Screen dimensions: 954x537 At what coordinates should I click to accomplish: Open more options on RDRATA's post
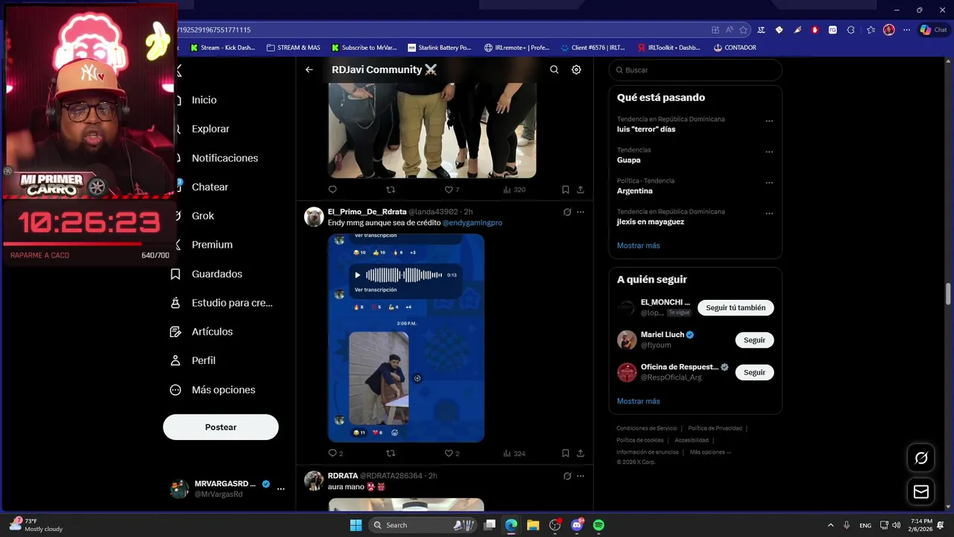point(581,476)
